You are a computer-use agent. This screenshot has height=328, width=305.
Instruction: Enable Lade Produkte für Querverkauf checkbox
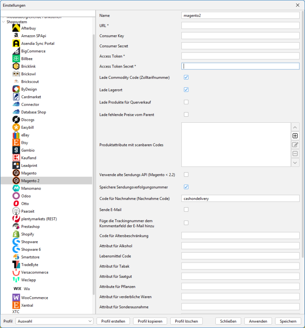tap(186, 102)
